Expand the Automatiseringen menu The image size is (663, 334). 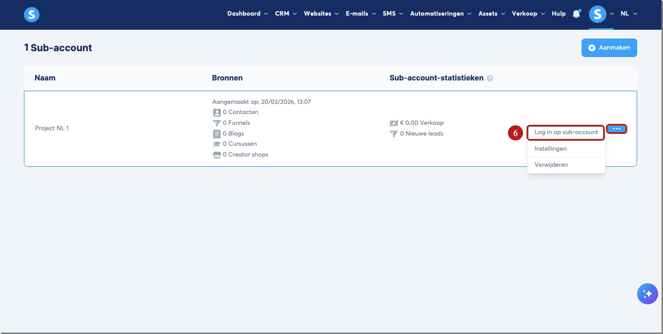pos(441,14)
